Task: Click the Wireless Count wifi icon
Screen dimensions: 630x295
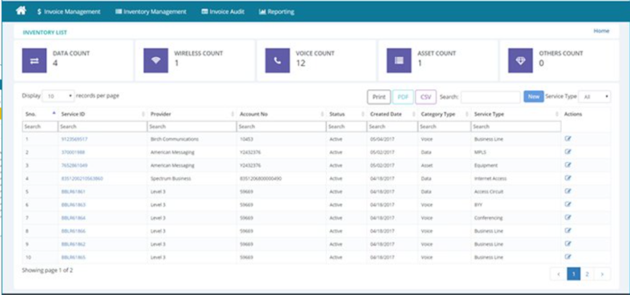Action: pyautogui.click(x=156, y=61)
